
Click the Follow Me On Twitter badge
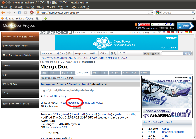pyautogui.click(x=186, y=26)
